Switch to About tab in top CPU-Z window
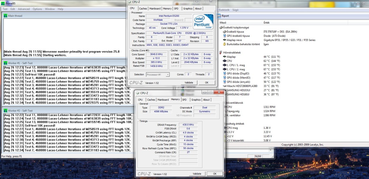The height and width of the screenshot is (179, 369). click(x=198, y=9)
